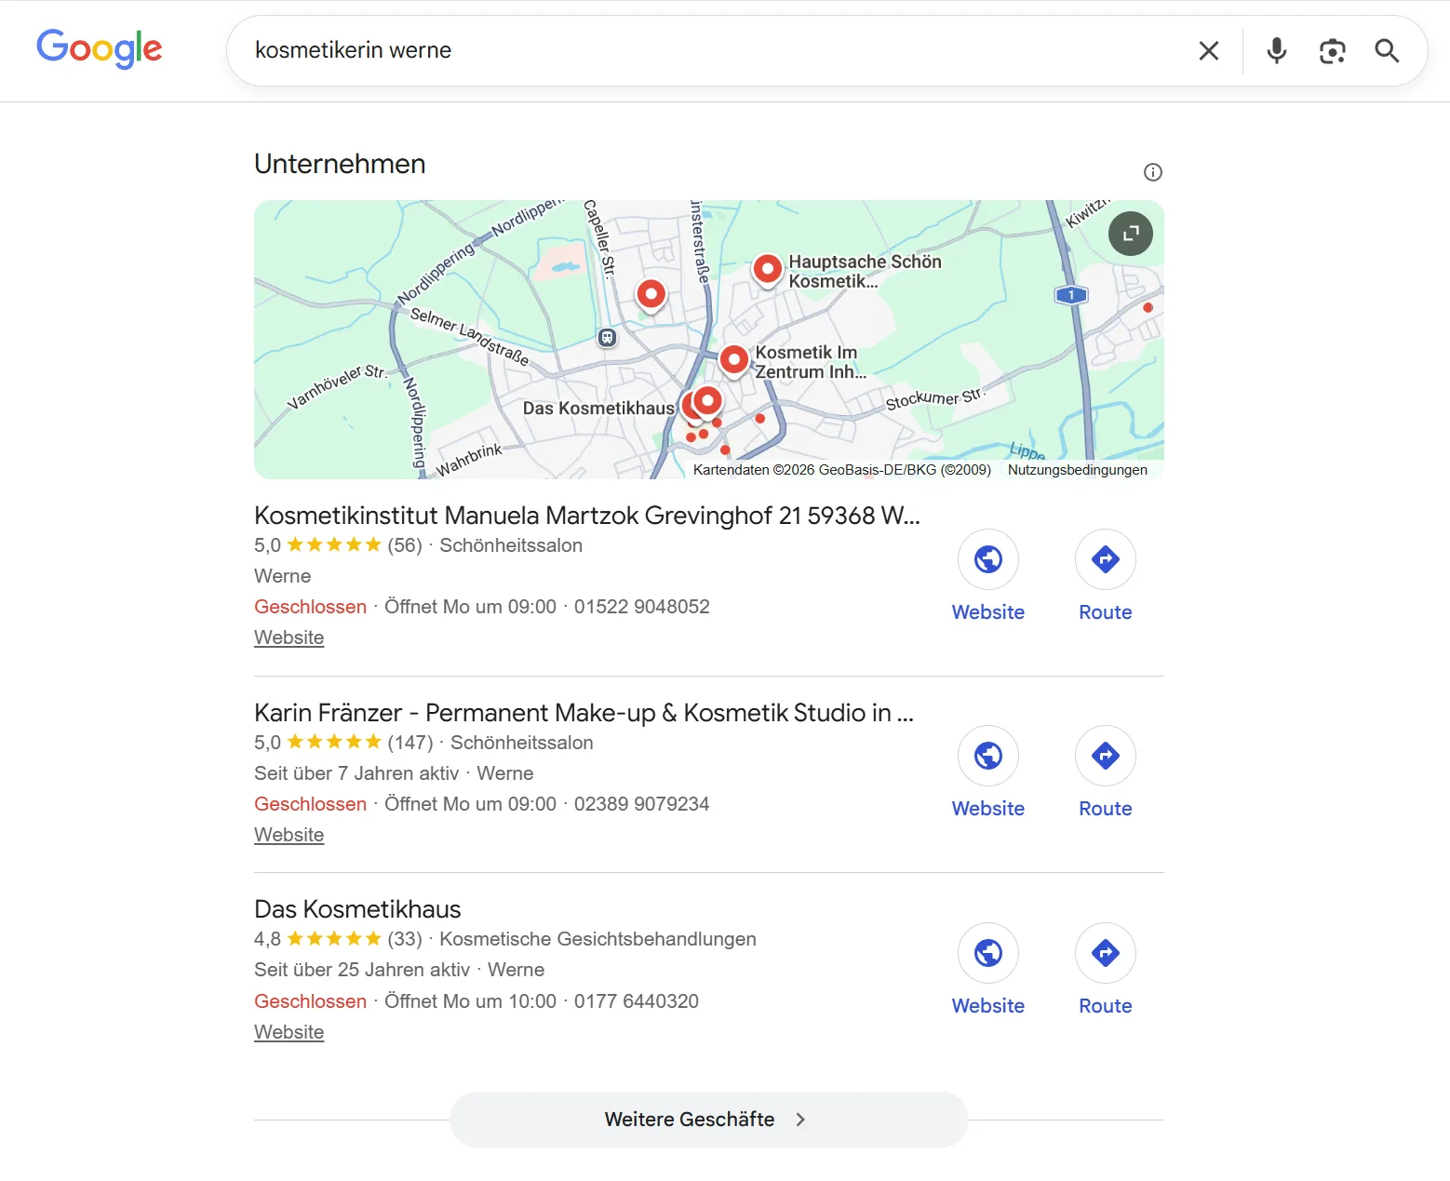Image resolution: width=1450 pixels, height=1181 pixels.
Task: Click Route icon for Karin Fränzer
Action: coord(1106,756)
